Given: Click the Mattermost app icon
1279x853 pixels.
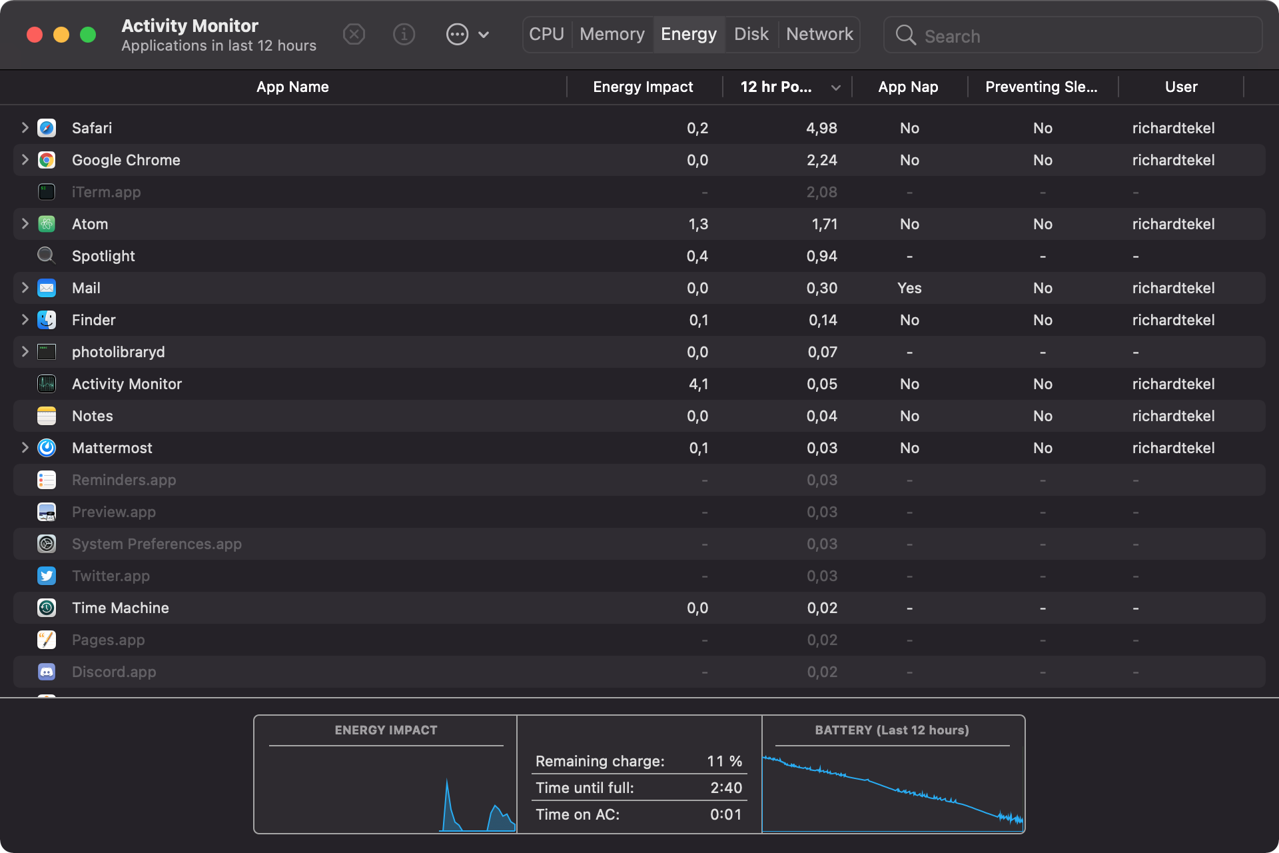Looking at the screenshot, I should coord(47,448).
